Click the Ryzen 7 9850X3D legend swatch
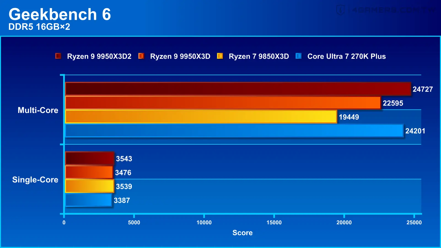 (220, 56)
